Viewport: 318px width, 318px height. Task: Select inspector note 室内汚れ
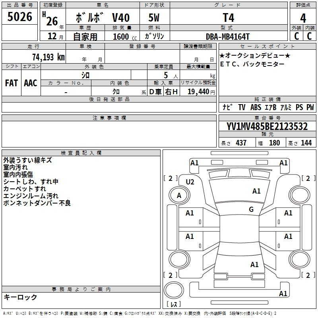[x=16, y=167]
